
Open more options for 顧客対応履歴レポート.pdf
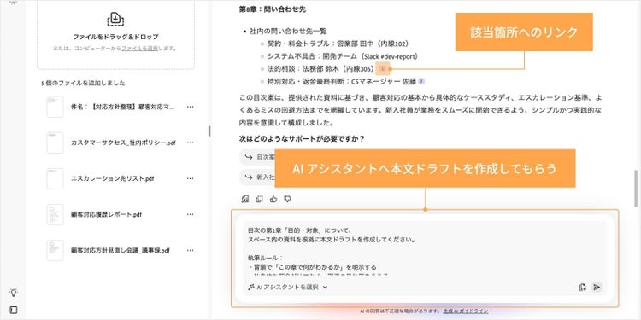(x=190, y=215)
